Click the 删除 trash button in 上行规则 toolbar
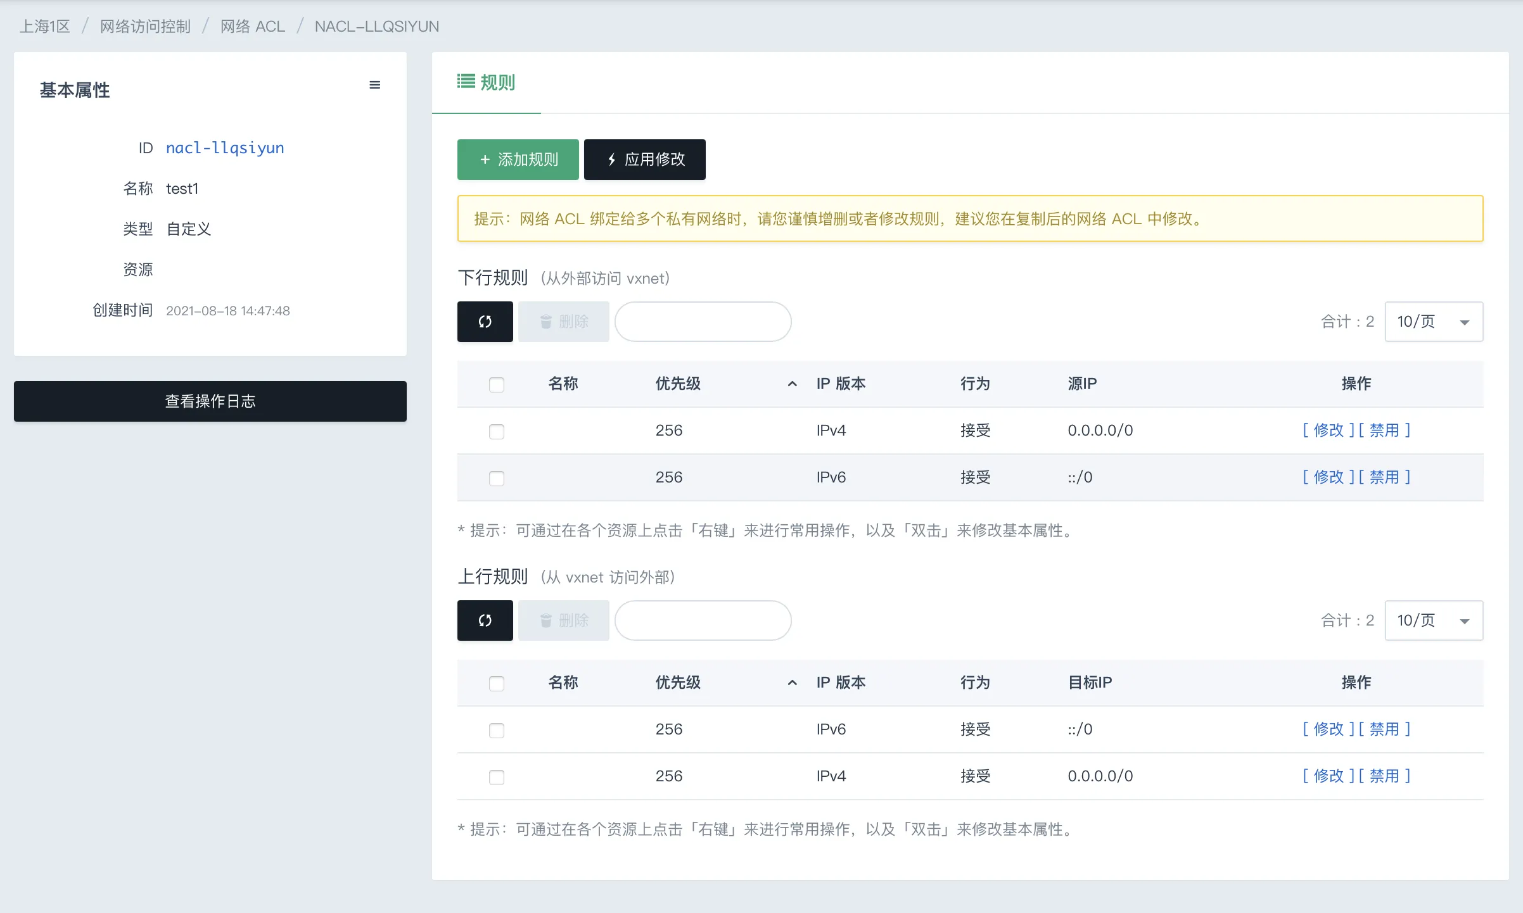The width and height of the screenshot is (1523, 913). coord(563,620)
